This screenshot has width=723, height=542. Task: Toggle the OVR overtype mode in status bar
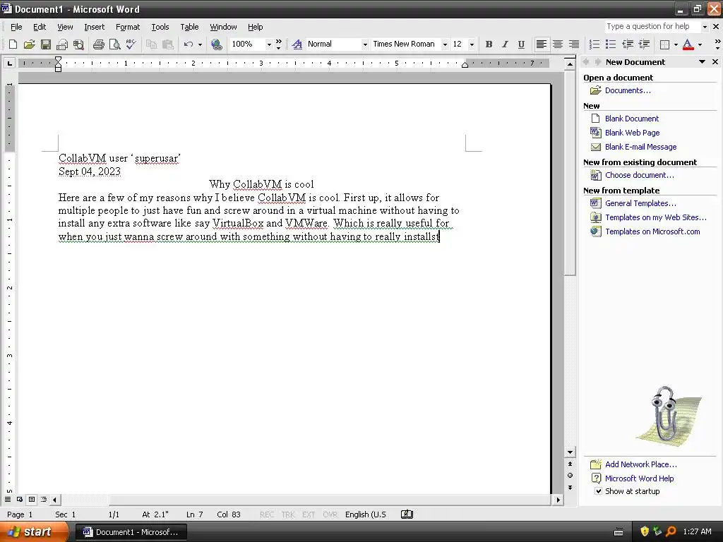pos(330,514)
